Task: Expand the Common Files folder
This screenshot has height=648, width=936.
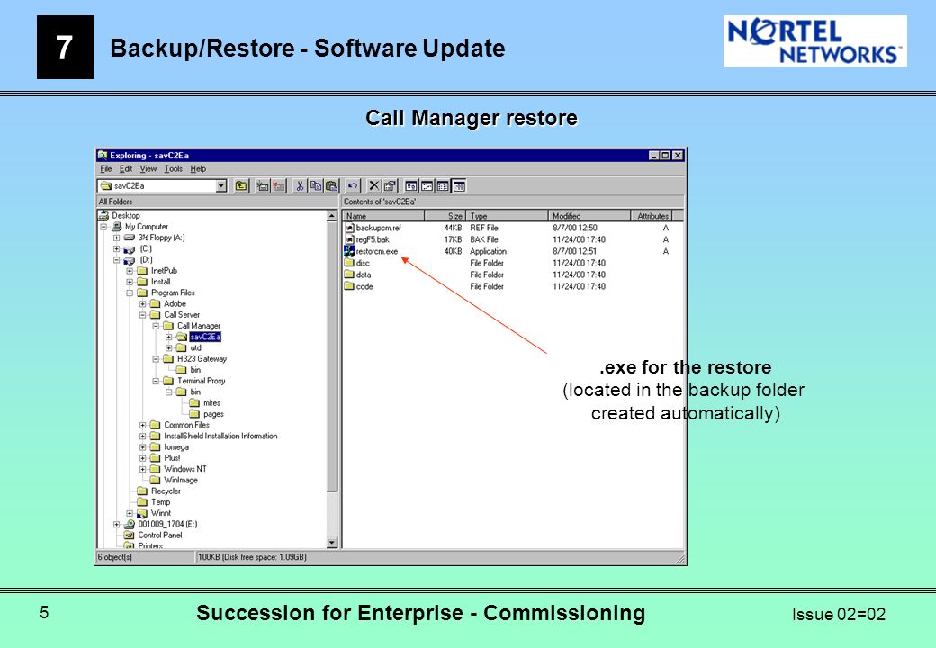Action: (143, 426)
